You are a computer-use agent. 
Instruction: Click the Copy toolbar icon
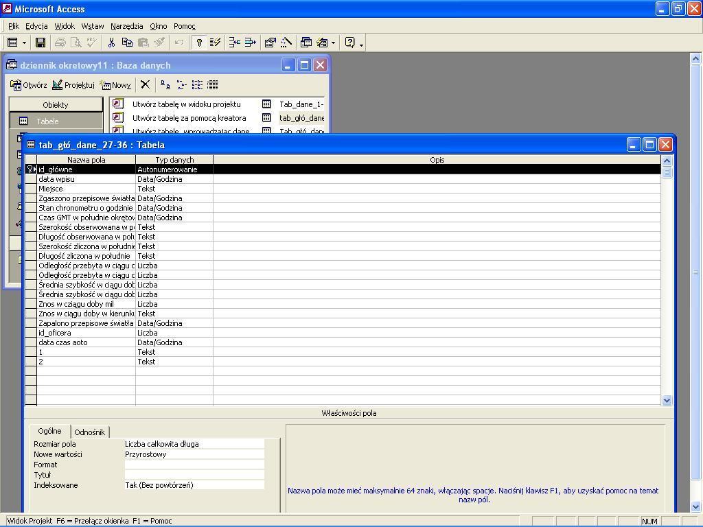point(127,43)
